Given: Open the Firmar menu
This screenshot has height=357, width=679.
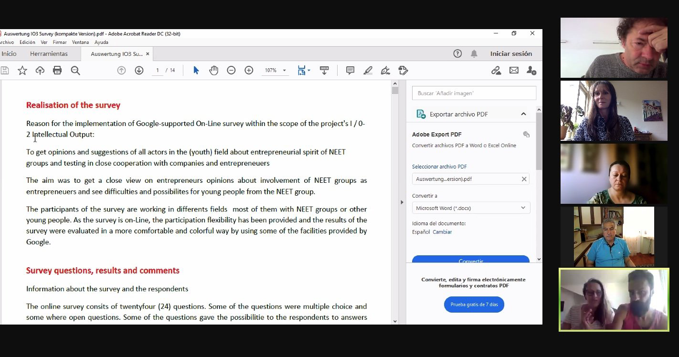Looking at the screenshot, I should 60,42.
